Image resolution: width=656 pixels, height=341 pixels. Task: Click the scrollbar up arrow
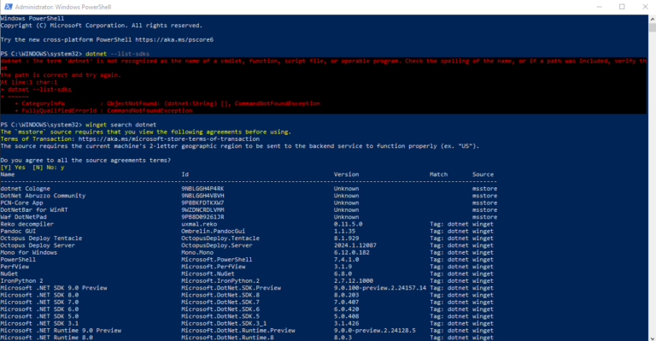pos(653,19)
